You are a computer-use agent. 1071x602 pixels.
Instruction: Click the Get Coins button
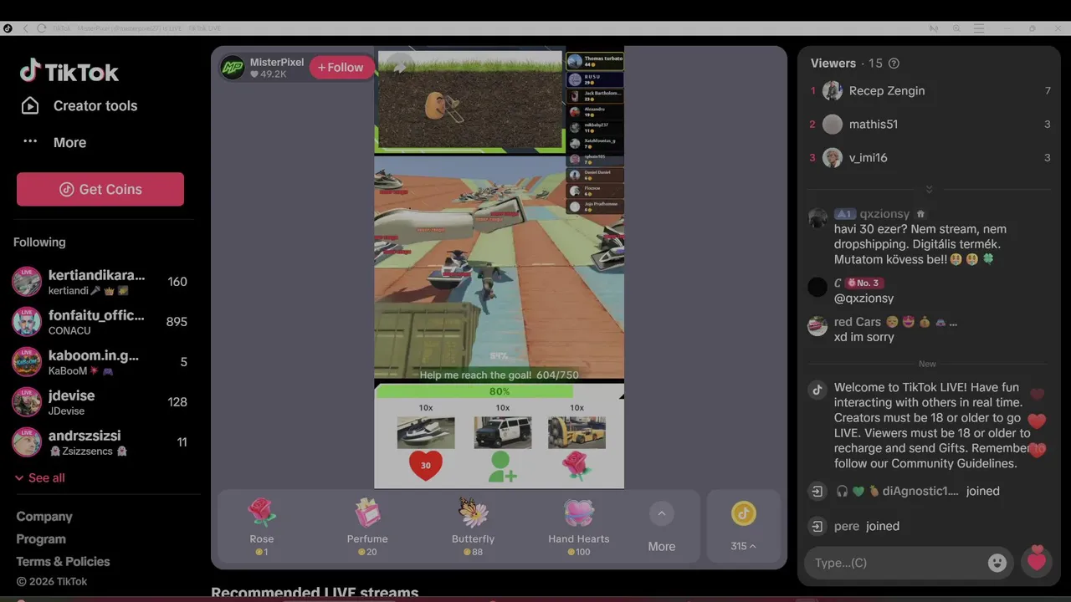(100, 189)
